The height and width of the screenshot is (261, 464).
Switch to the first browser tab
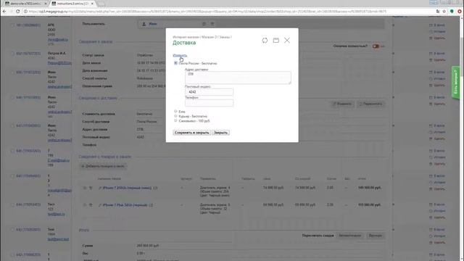click(25, 3)
